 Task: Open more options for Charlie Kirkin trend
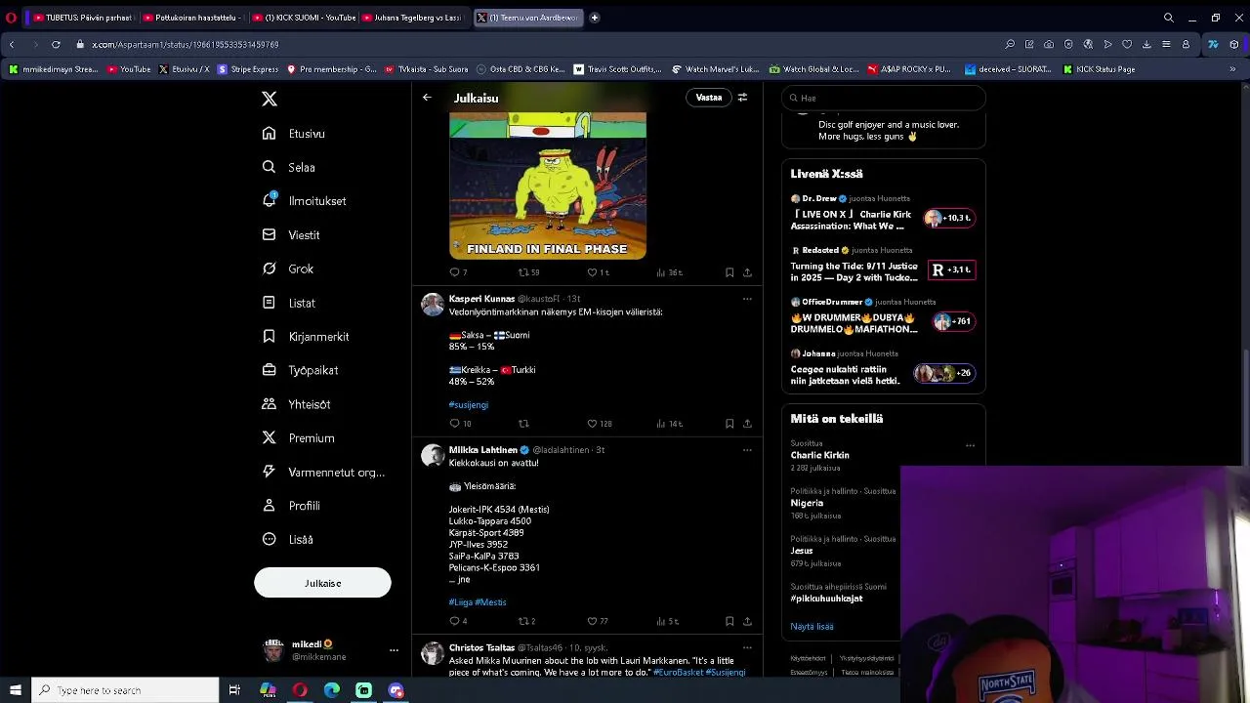coord(970,445)
